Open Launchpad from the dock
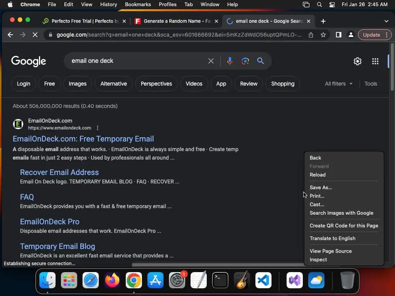The height and width of the screenshot is (296, 395). [69, 280]
